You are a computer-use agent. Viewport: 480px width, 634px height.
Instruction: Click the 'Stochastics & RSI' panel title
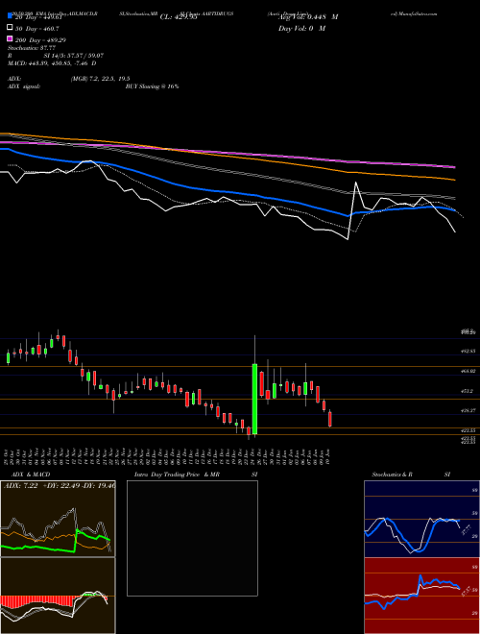tap(411, 475)
